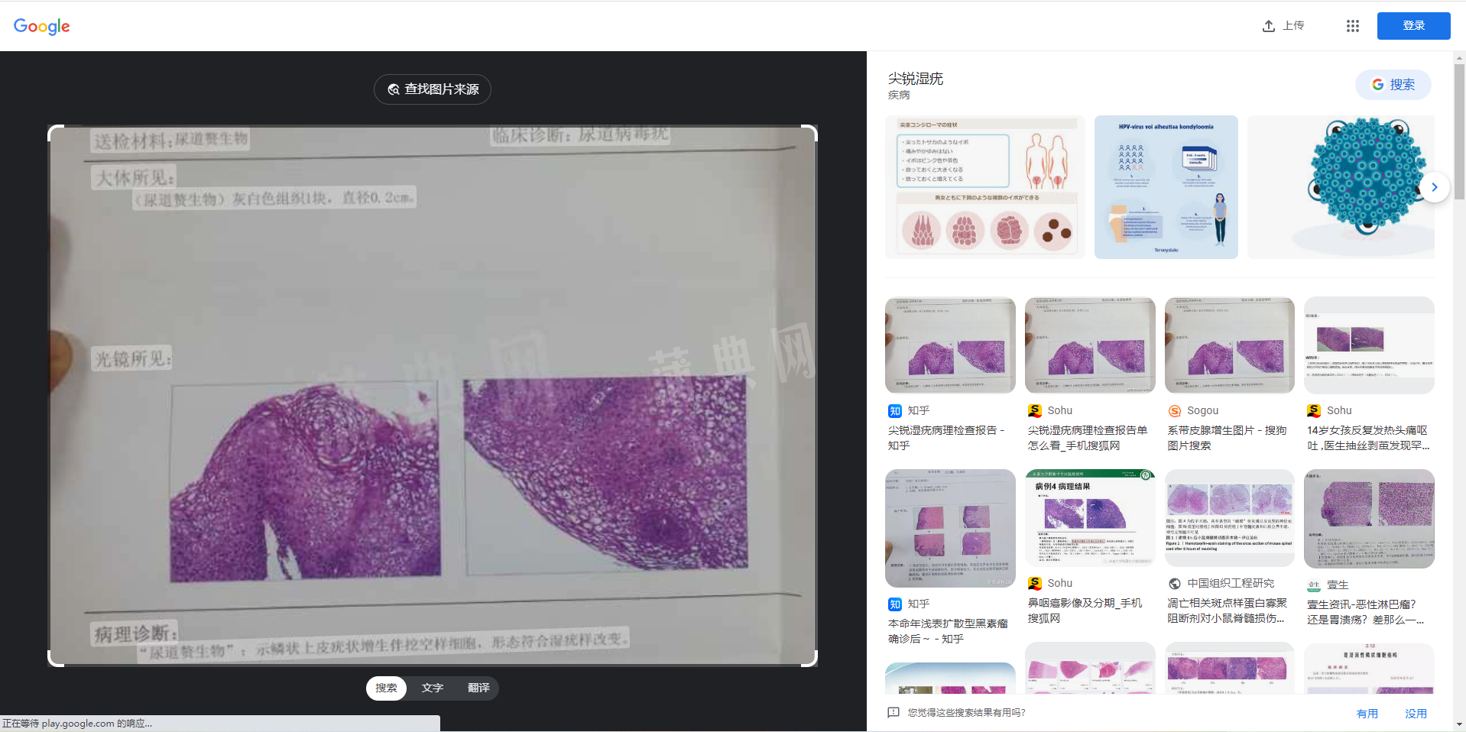Open the 病例4 病理结果 thumbnail
1466x732 pixels.
point(1090,518)
